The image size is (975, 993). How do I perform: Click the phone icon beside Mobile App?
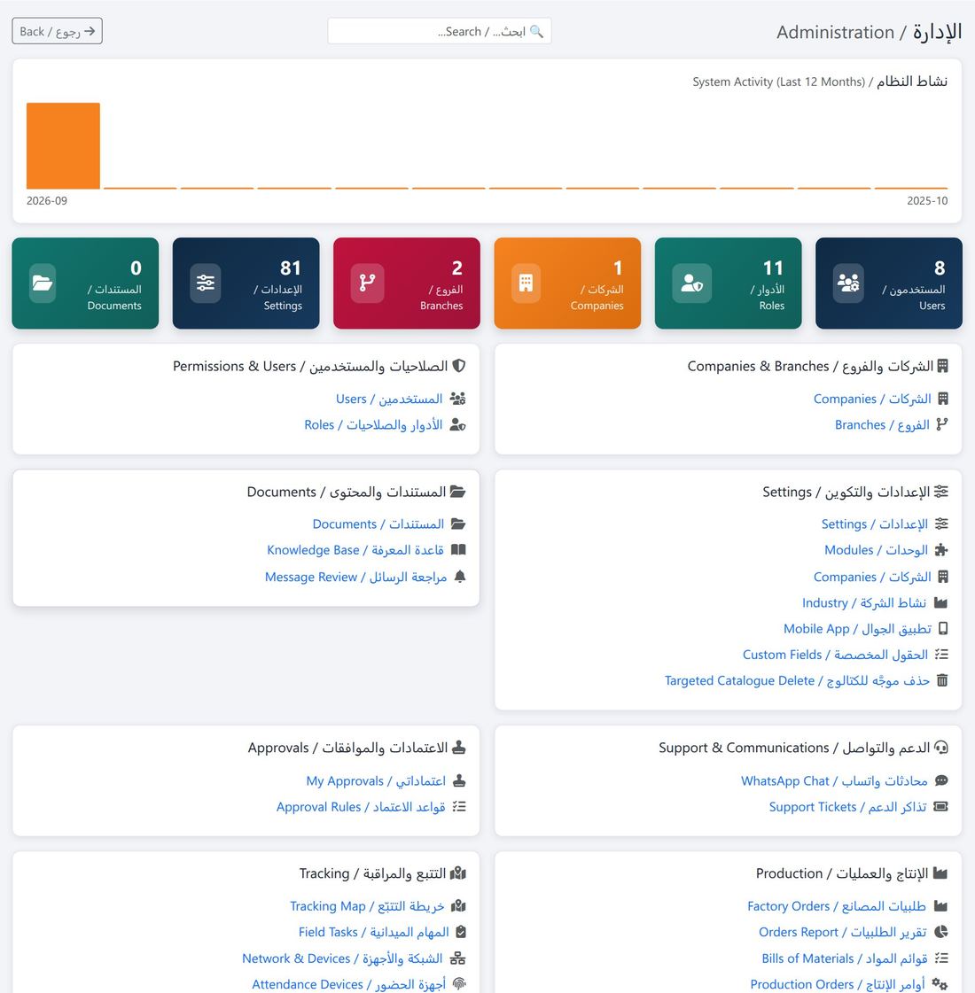(x=943, y=628)
